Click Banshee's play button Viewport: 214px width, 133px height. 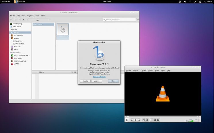[x=16, y=20]
